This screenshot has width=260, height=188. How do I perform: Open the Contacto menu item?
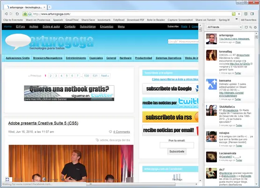[70, 27]
